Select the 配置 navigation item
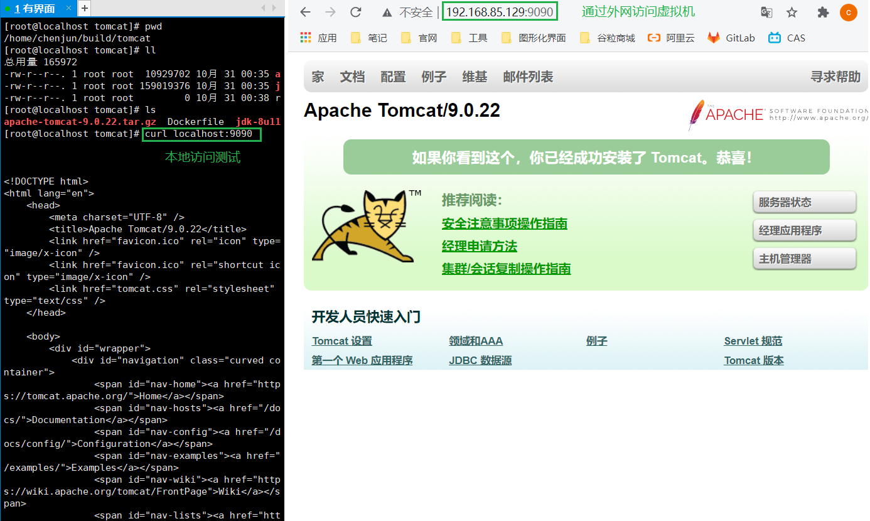Viewport: 870px width, 521px height. [x=393, y=77]
